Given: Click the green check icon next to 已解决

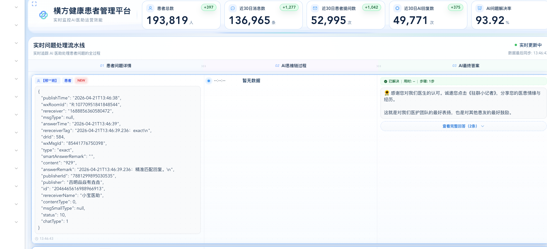Looking at the screenshot, I should (x=386, y=82).
